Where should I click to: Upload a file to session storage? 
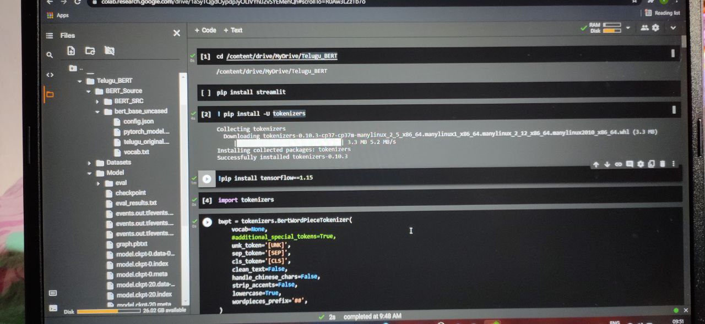coord(71,51)
